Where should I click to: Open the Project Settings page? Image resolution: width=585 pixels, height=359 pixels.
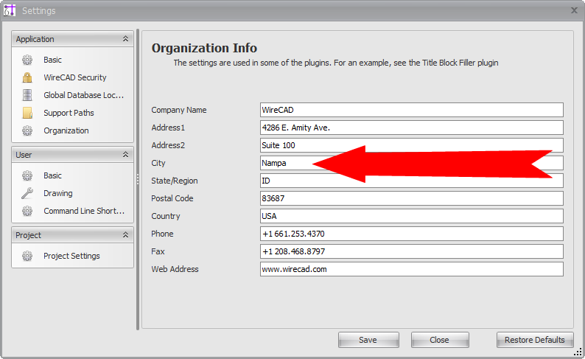(x=71, y=256)
